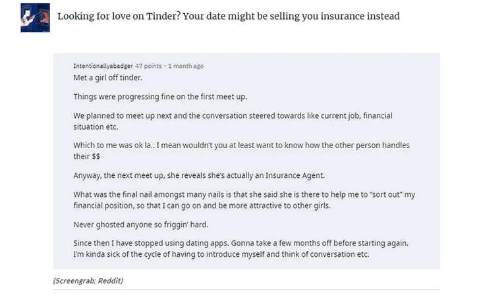This screenshot has width=481, height=297.
Task: Select the 'Met a girl off tinder.' line
Action: point(107,78)
